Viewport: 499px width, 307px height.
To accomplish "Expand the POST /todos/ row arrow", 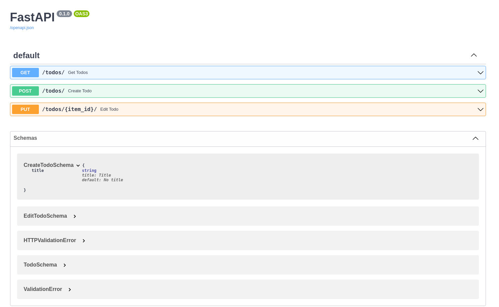I will point(480,91).
